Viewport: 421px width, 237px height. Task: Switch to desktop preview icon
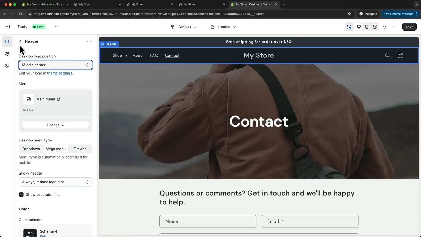point(359,27)
